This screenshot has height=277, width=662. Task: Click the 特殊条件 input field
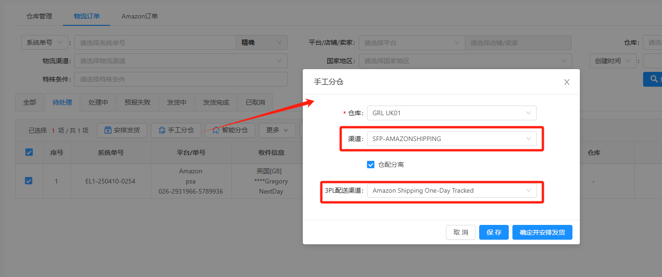[x=181, y=79]
